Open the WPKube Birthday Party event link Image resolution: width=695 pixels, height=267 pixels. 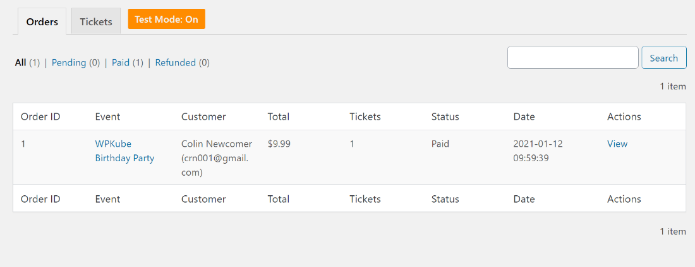click(x=124, y=151)
